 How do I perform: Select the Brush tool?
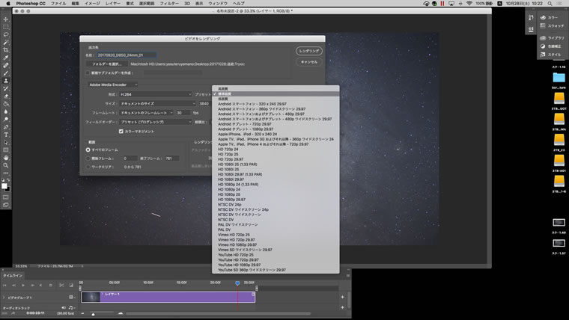coord(6,73)
